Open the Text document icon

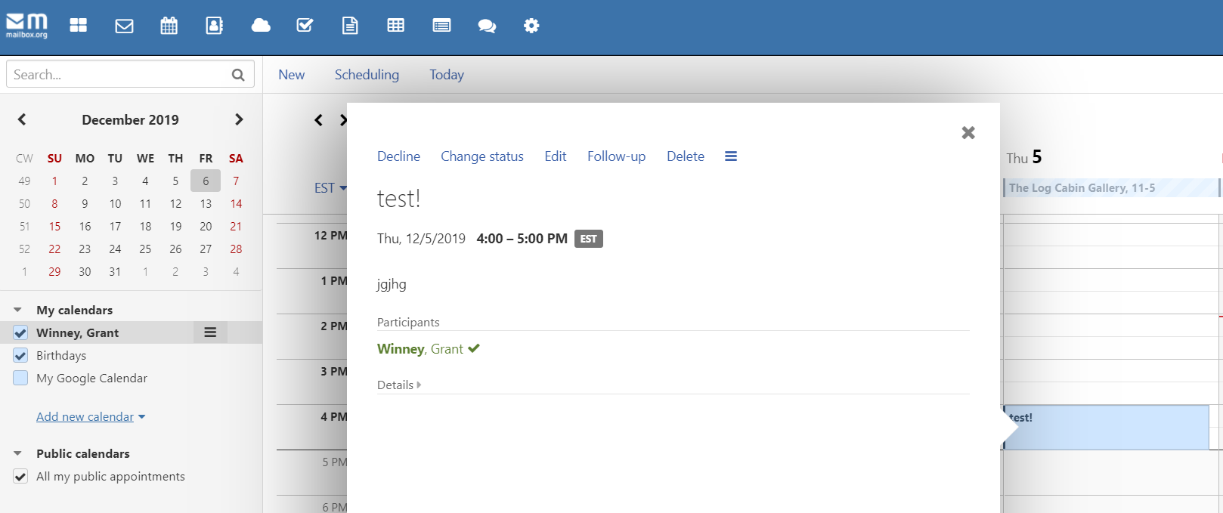point(350,26)
